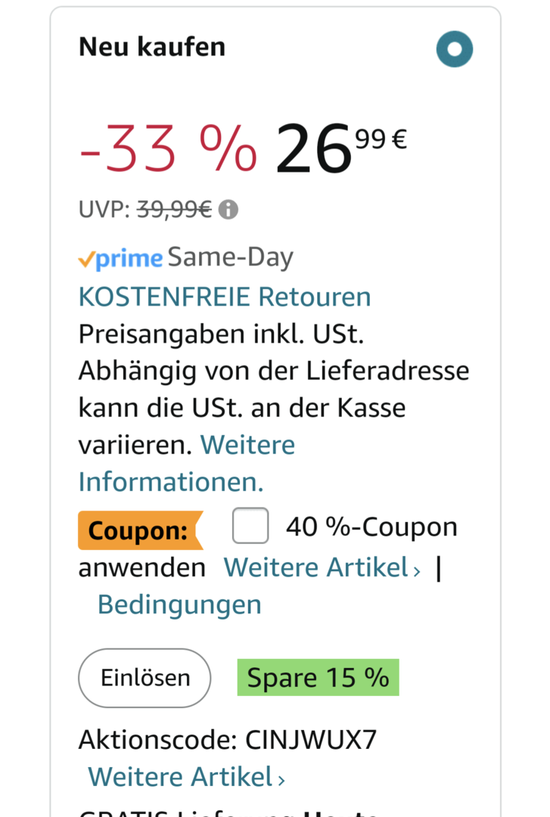550x817 pixels.
Task: Click the 26,99 € price
Action: [341, 148]
